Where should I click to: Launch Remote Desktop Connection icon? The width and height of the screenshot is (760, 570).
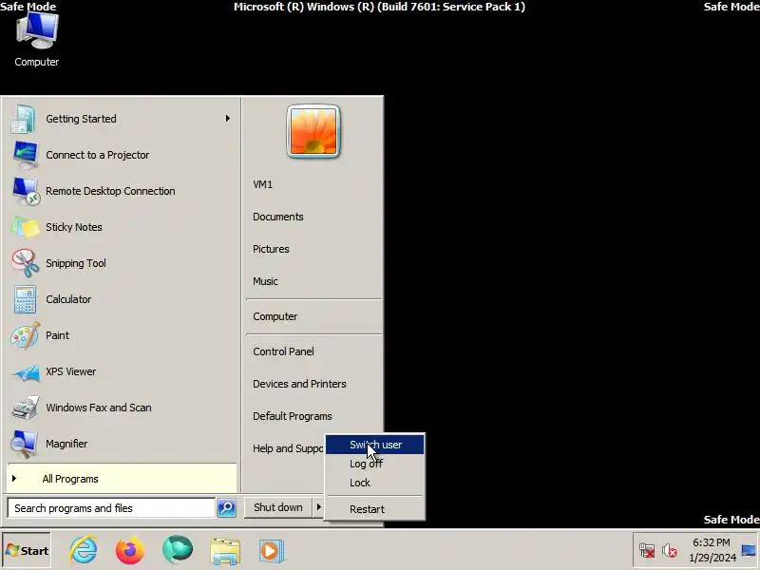tap(26, 191)
